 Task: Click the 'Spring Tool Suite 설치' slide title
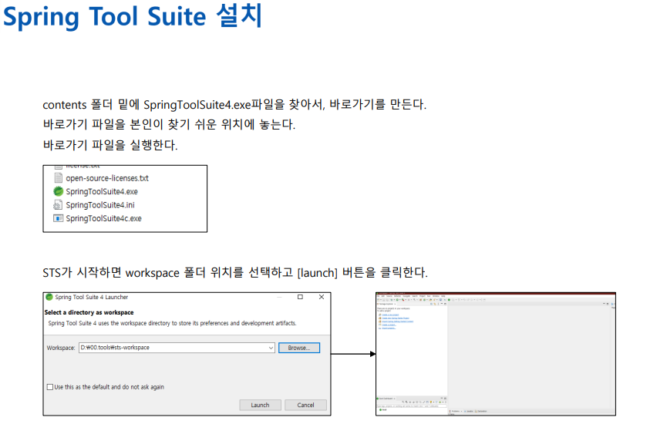point(133,16)
